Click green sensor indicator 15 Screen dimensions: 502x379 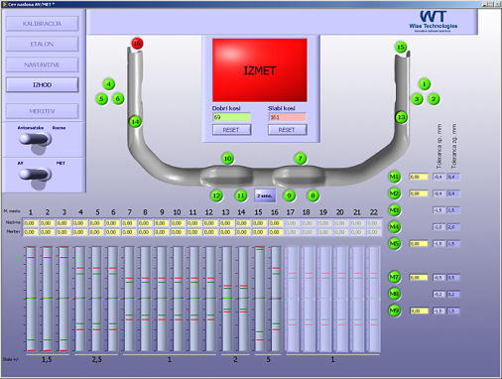point(401,48)
